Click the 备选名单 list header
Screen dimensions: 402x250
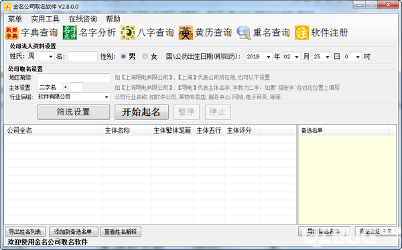coord(344,131)
